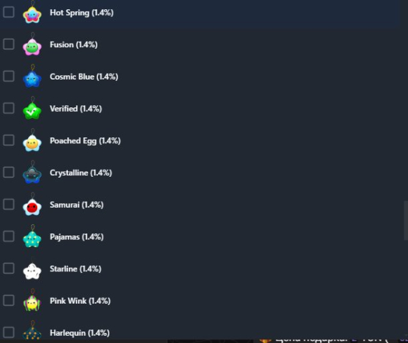Image resolution: width=408 pixels, height=343 pixels.
Task: Click the pink Fusion star icon
Action: pos(32,47)
